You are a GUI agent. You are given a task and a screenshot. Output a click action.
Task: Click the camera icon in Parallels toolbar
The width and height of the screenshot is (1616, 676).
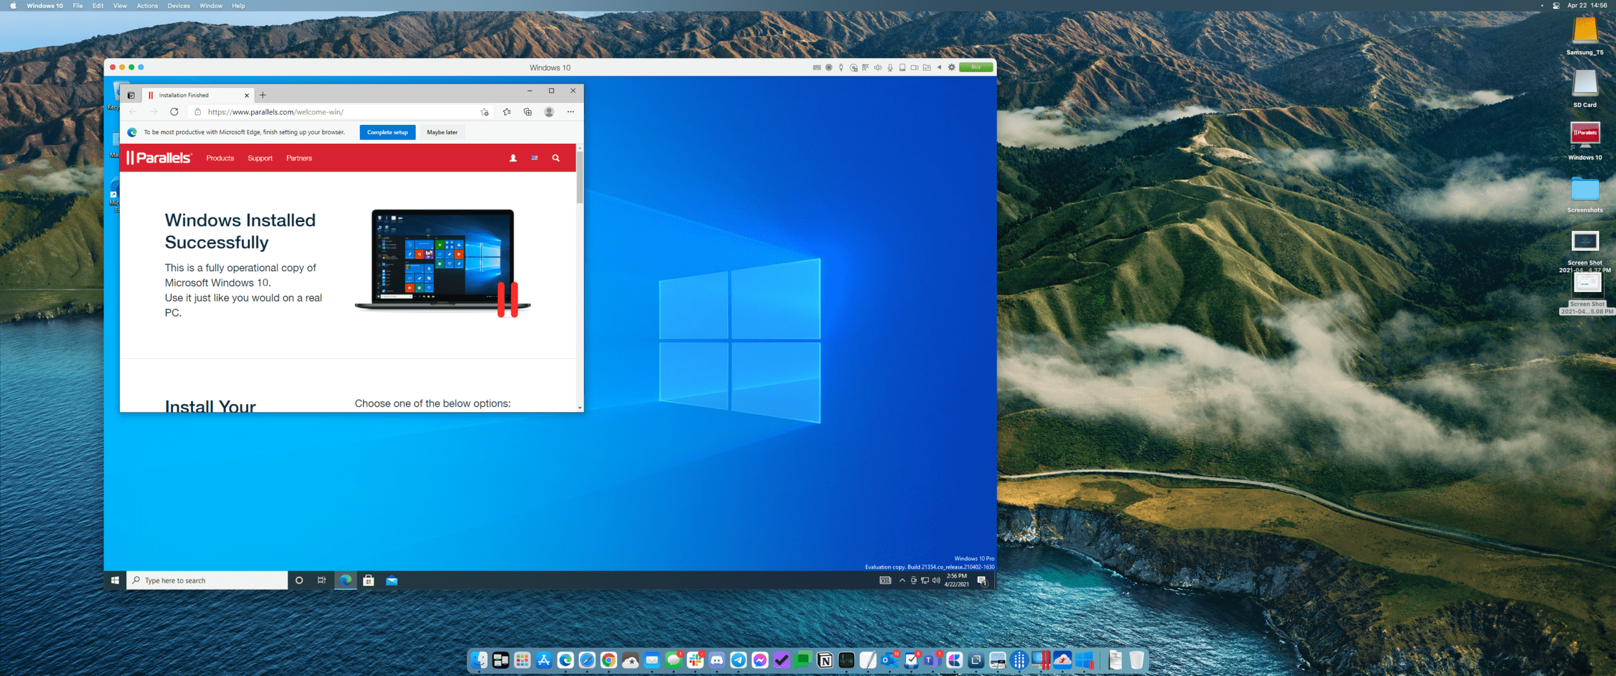[x=915, y=67]
